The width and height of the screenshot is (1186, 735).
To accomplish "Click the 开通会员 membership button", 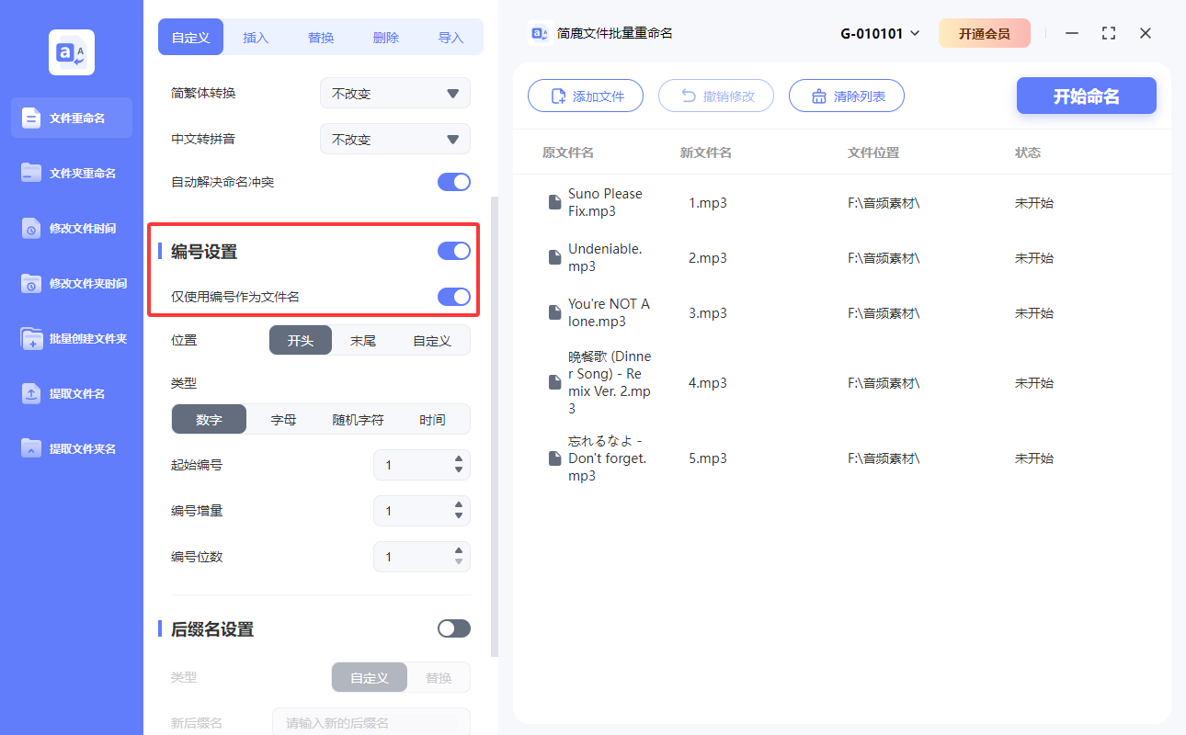I will coord(985,32).
